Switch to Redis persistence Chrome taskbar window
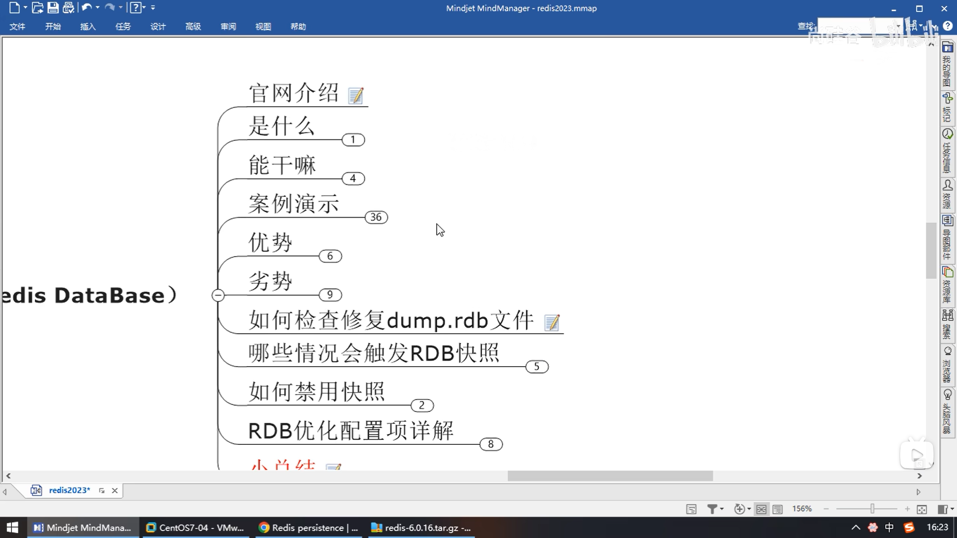The image size is (957, 538). [x=309, y=528]
